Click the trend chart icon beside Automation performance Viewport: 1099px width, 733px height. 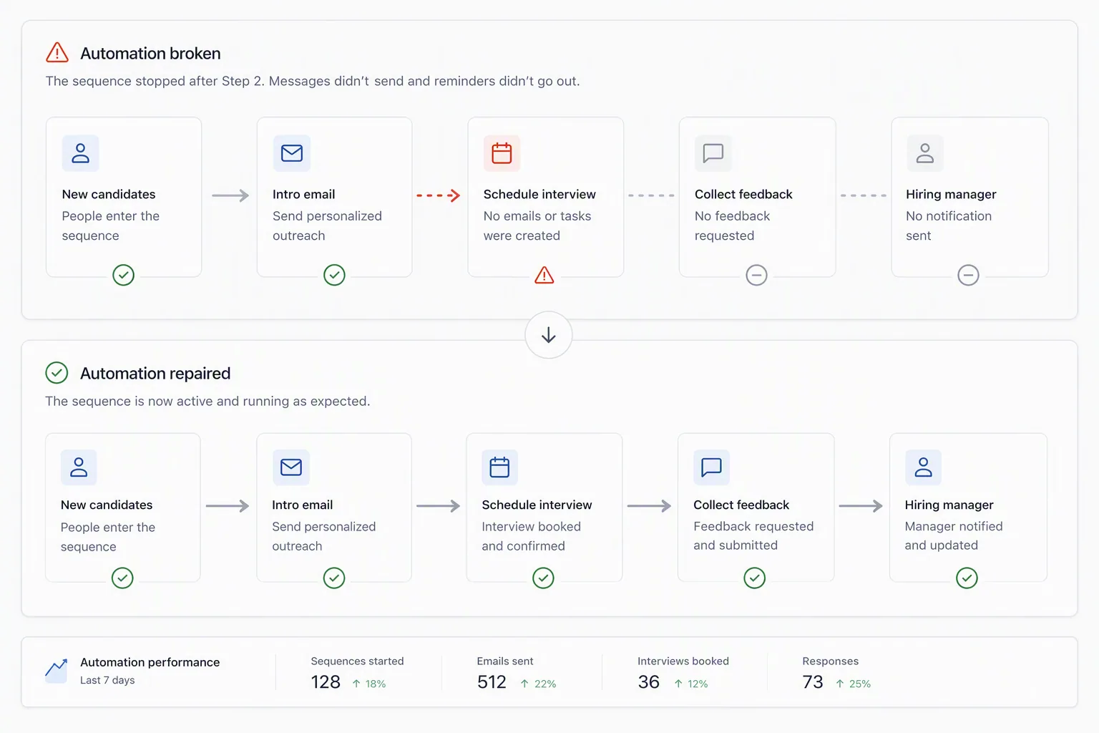(57, 670)
